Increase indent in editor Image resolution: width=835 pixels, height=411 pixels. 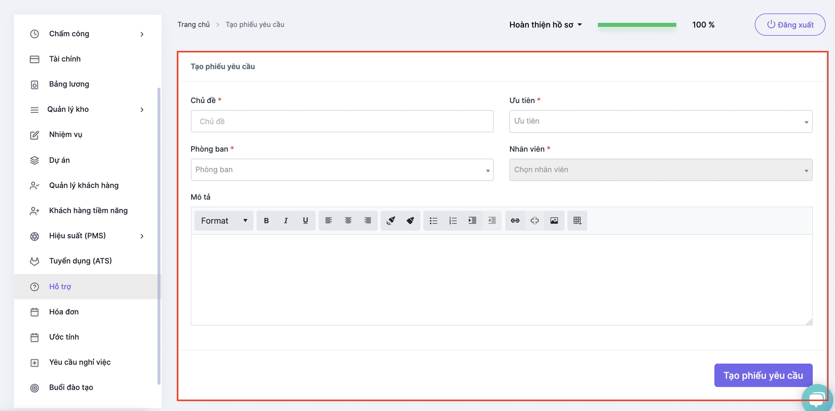[x=472, y=221]
